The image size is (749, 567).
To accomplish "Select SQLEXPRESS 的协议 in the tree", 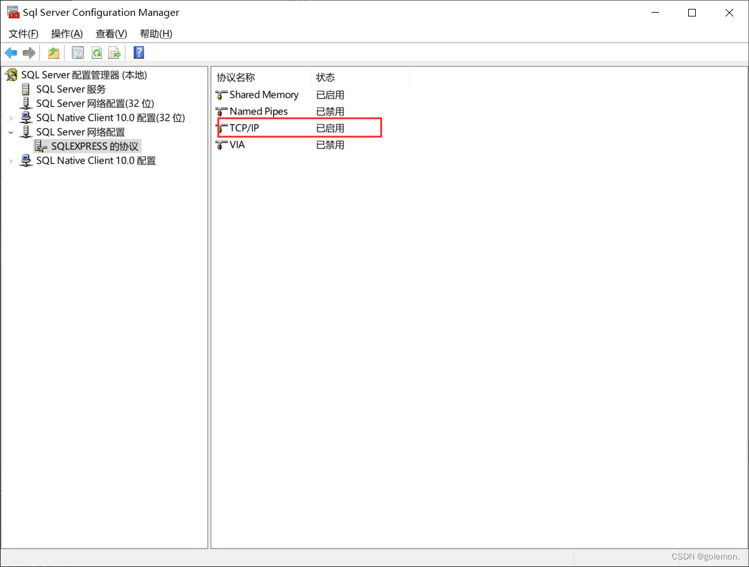I will tap(95, 147).
